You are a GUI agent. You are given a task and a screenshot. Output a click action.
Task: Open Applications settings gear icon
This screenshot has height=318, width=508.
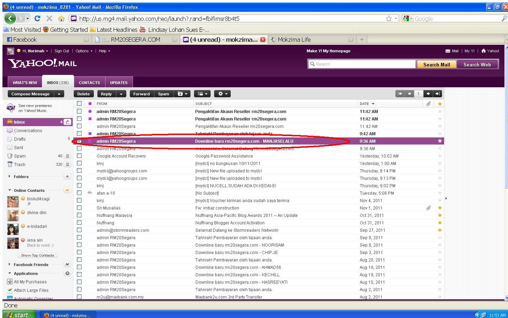67,273
